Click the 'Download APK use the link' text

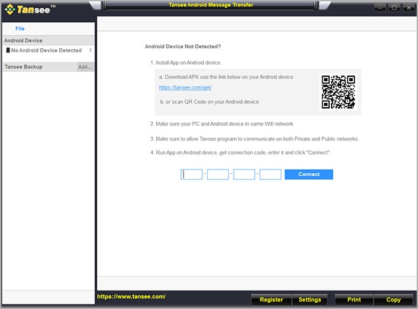coord(226,77)
